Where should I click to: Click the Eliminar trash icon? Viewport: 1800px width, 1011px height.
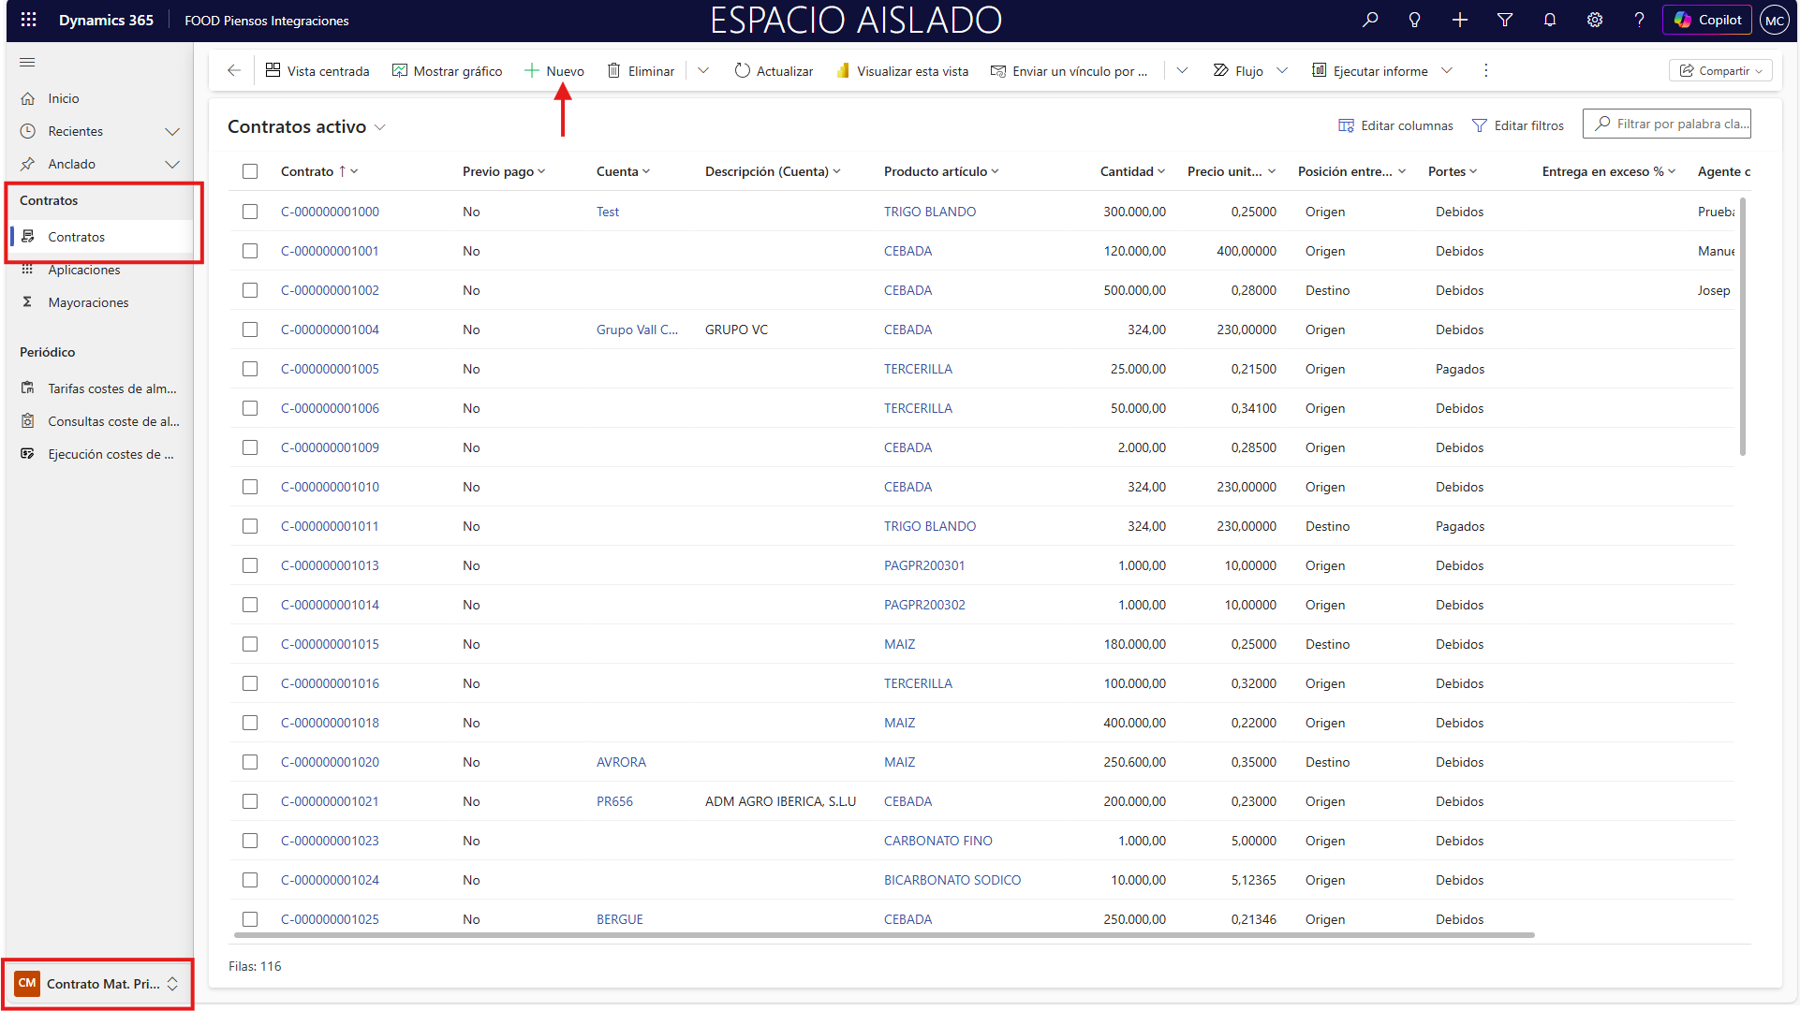(614, 71)
